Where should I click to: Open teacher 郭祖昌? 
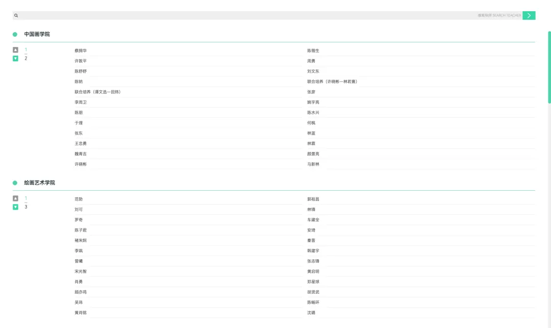point(313,199)
